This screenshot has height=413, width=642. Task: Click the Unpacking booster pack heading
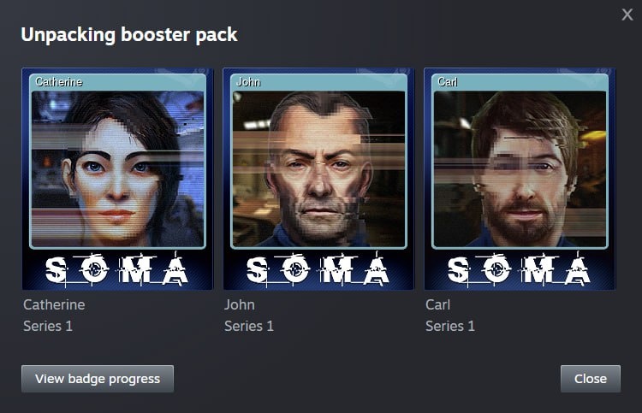coord(129,35)
